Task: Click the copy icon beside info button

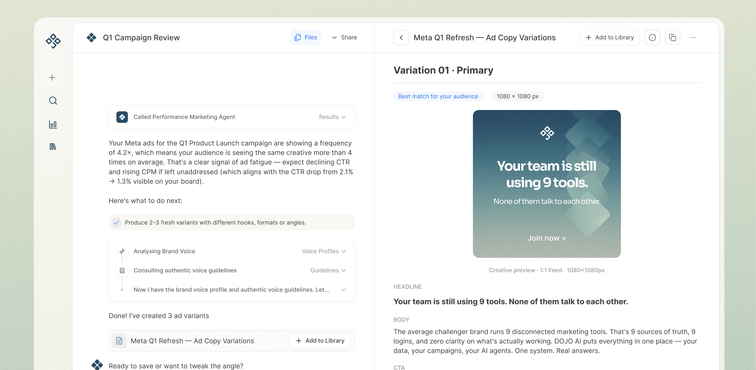Action: pos(672,38)
